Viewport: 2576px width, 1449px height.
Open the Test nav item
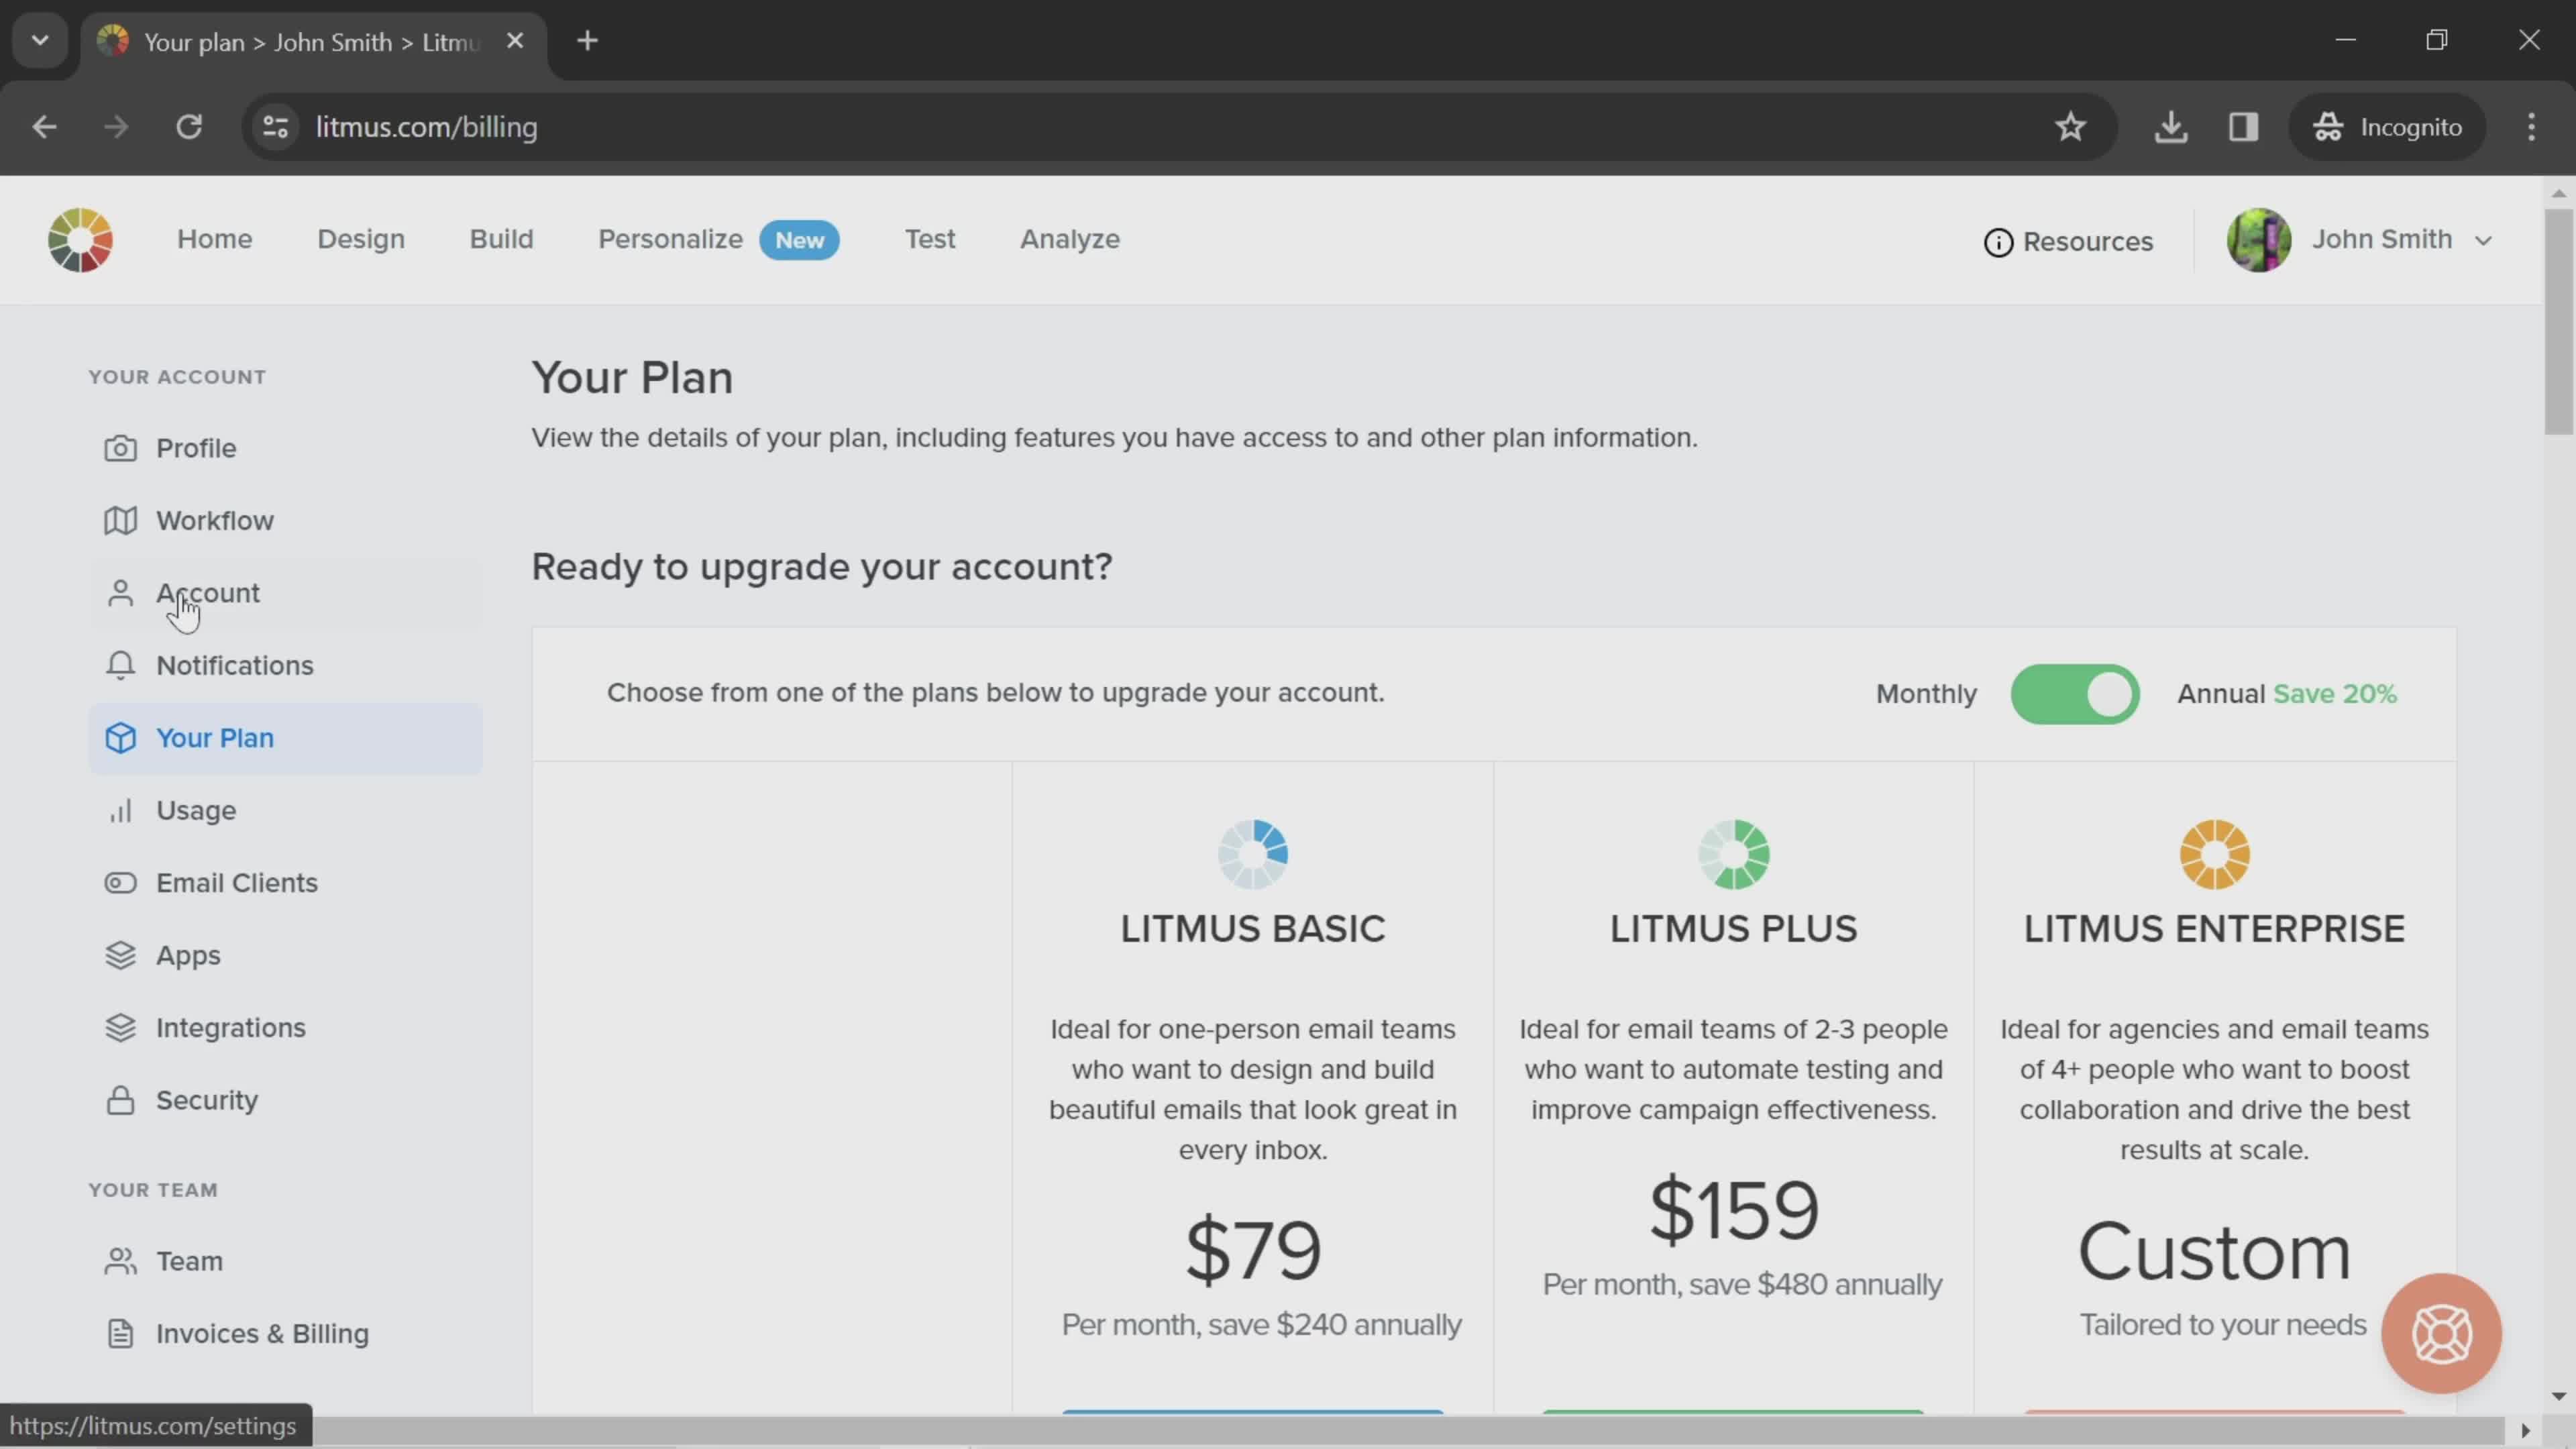pos(930,239)
